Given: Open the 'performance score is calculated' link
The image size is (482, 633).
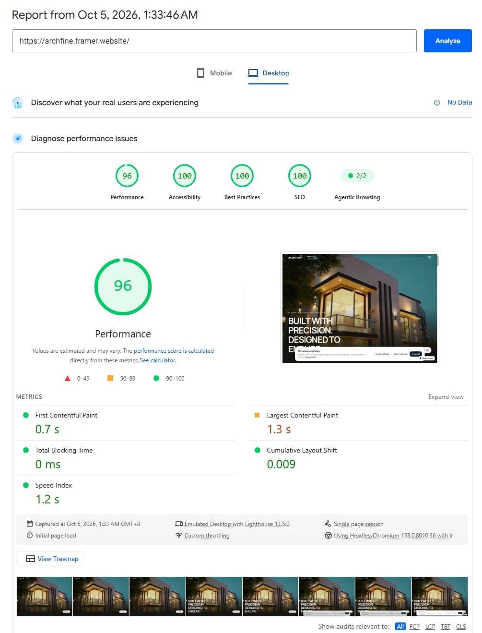Looking at the screenshot, I should point(174,351).
